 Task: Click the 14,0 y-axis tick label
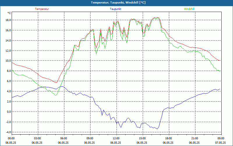pos(8,41)
